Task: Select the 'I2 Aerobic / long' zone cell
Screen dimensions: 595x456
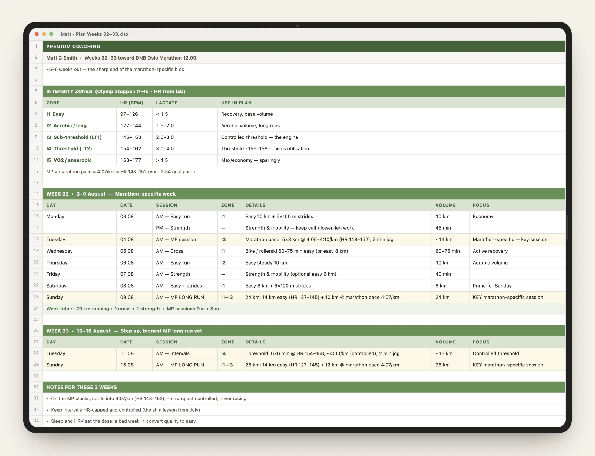Action: pyautogui.click(x=80, y=126)
